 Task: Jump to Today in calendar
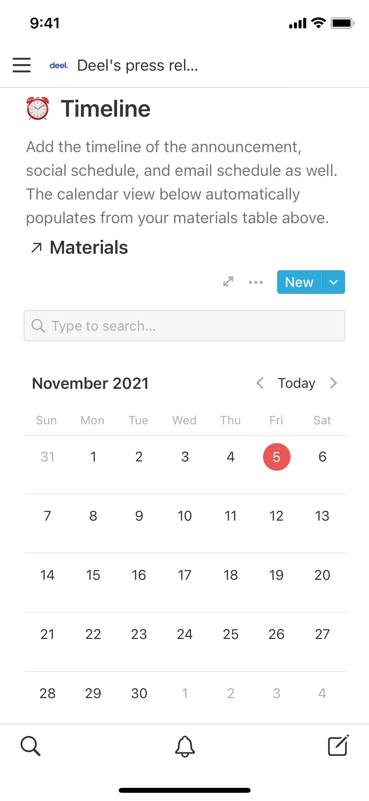[x=297, y=383]
